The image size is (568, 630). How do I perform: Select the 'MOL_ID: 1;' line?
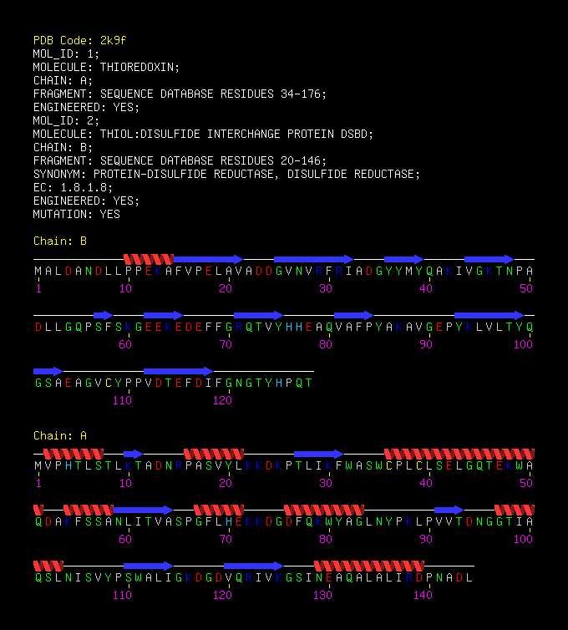66,53
